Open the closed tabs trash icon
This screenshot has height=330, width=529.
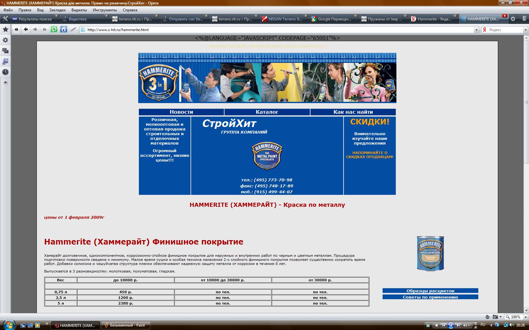524,19
